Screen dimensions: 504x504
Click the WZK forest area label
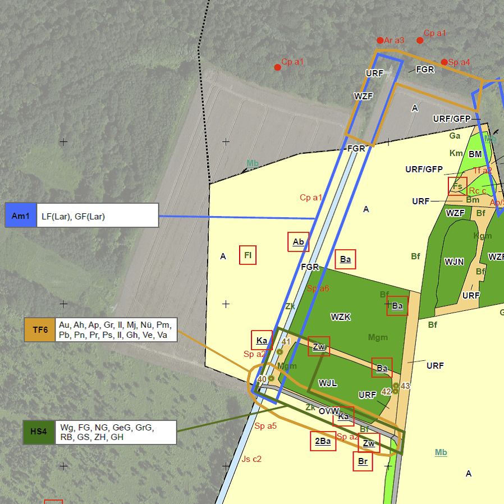coord(341,317)
